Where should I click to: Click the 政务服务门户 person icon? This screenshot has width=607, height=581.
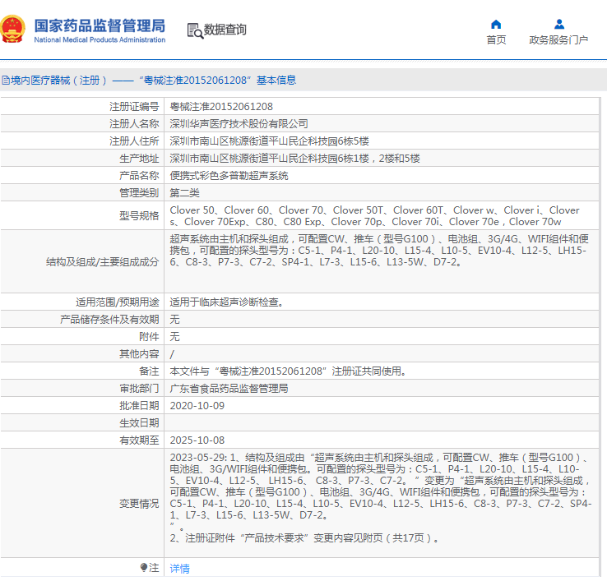point(559,25)
